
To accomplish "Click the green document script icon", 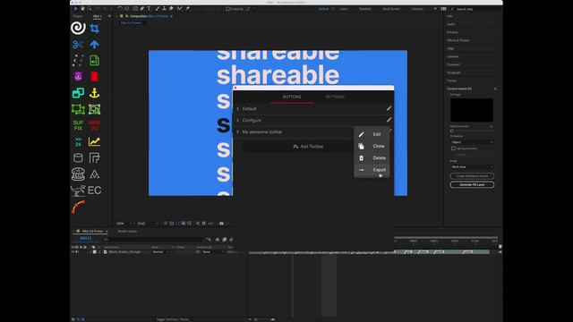I will (94, 60).
